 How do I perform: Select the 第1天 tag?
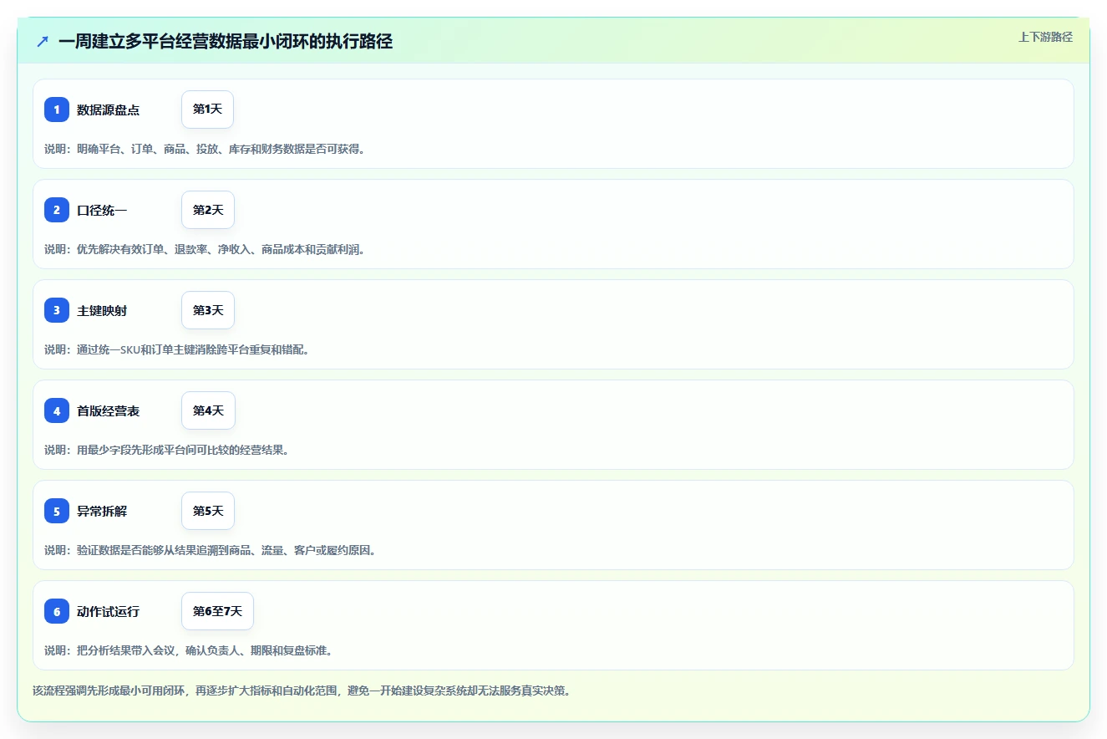[207, 110]
